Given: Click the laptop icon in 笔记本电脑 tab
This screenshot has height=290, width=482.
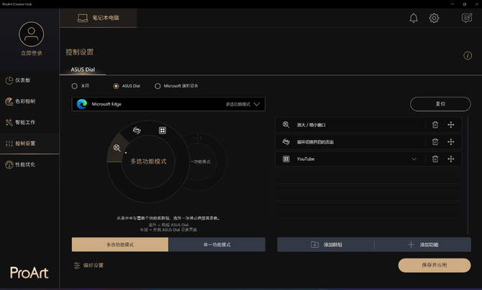Looking at the screenshot, I should (x=83, y=18).
